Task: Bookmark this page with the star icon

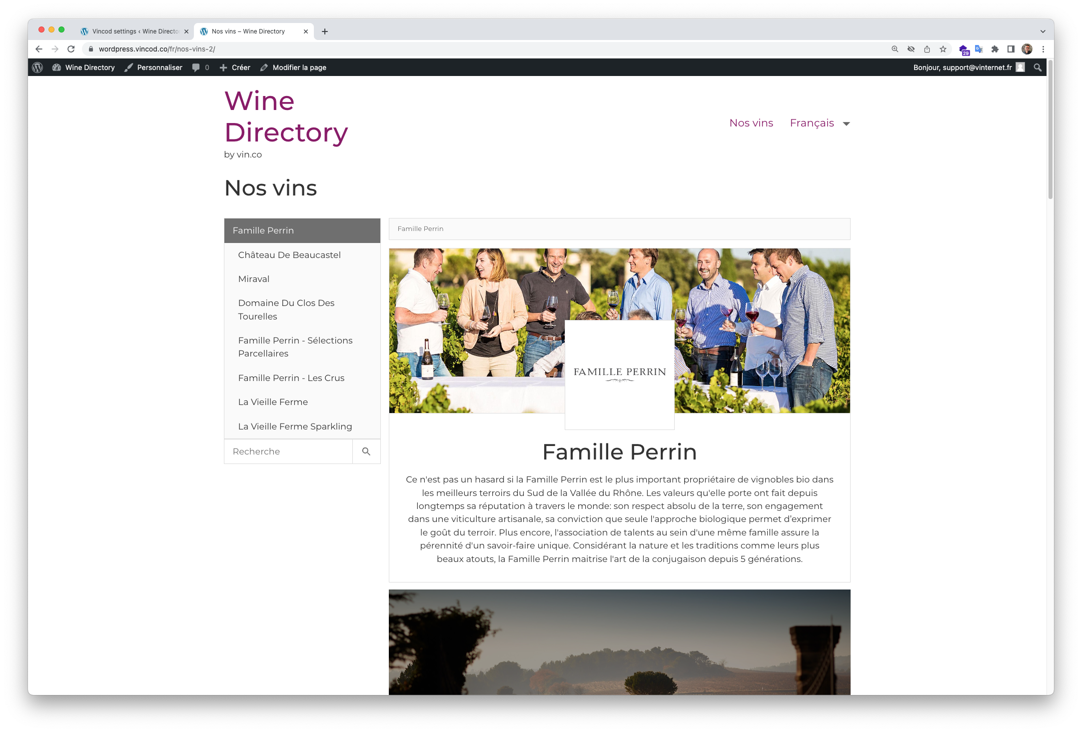Action: click(943, 49)
